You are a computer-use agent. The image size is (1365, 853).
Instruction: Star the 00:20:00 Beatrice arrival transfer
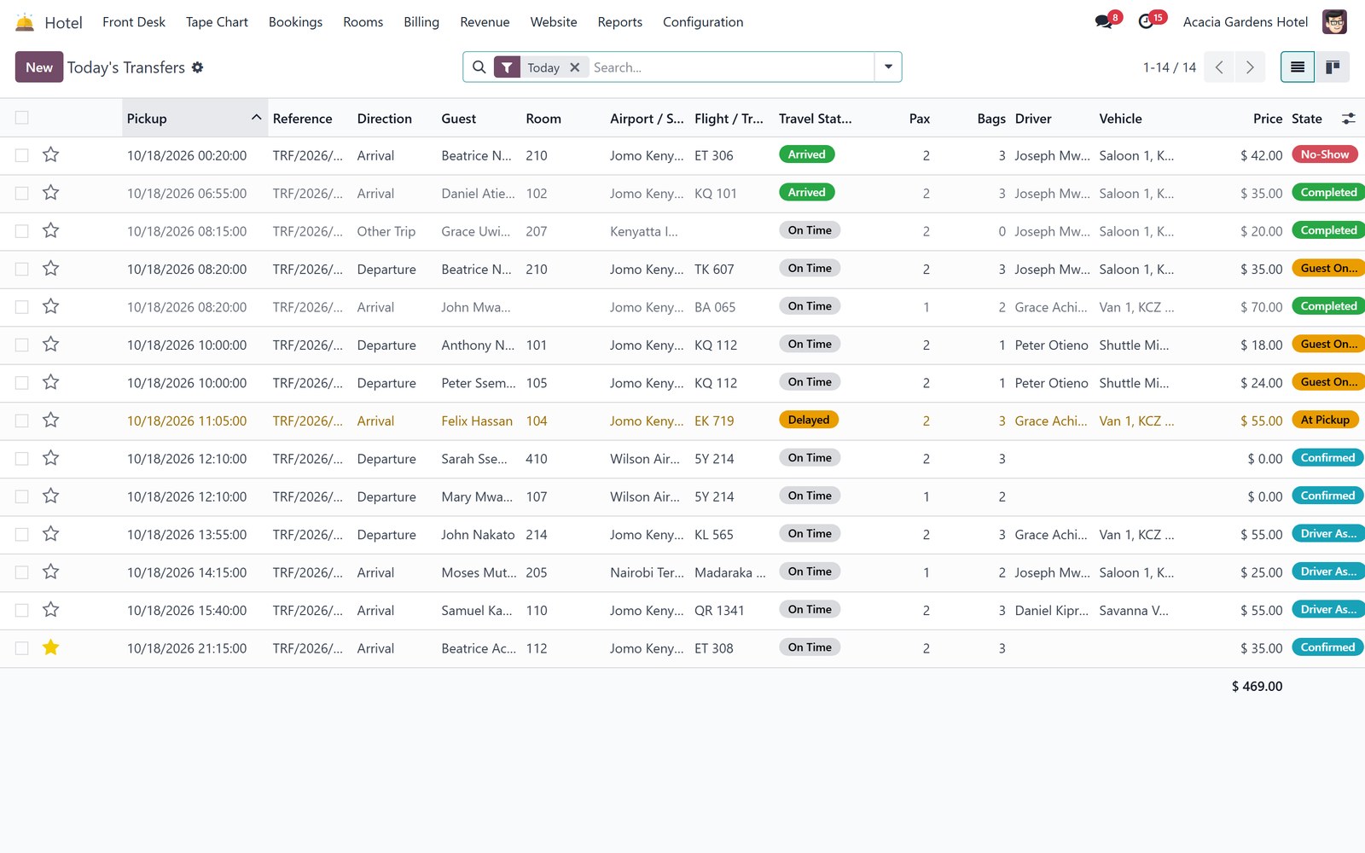(51, 155)
